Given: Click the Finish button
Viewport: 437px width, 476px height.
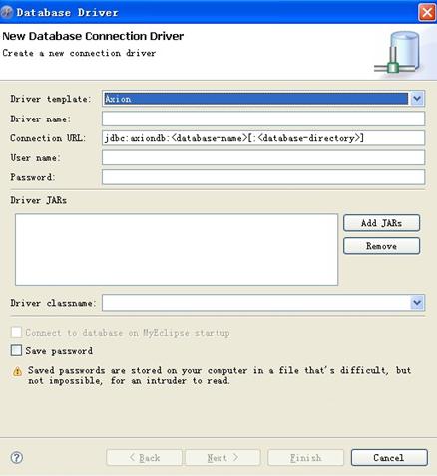Looking at the screenshot, I should click(305, 458).
